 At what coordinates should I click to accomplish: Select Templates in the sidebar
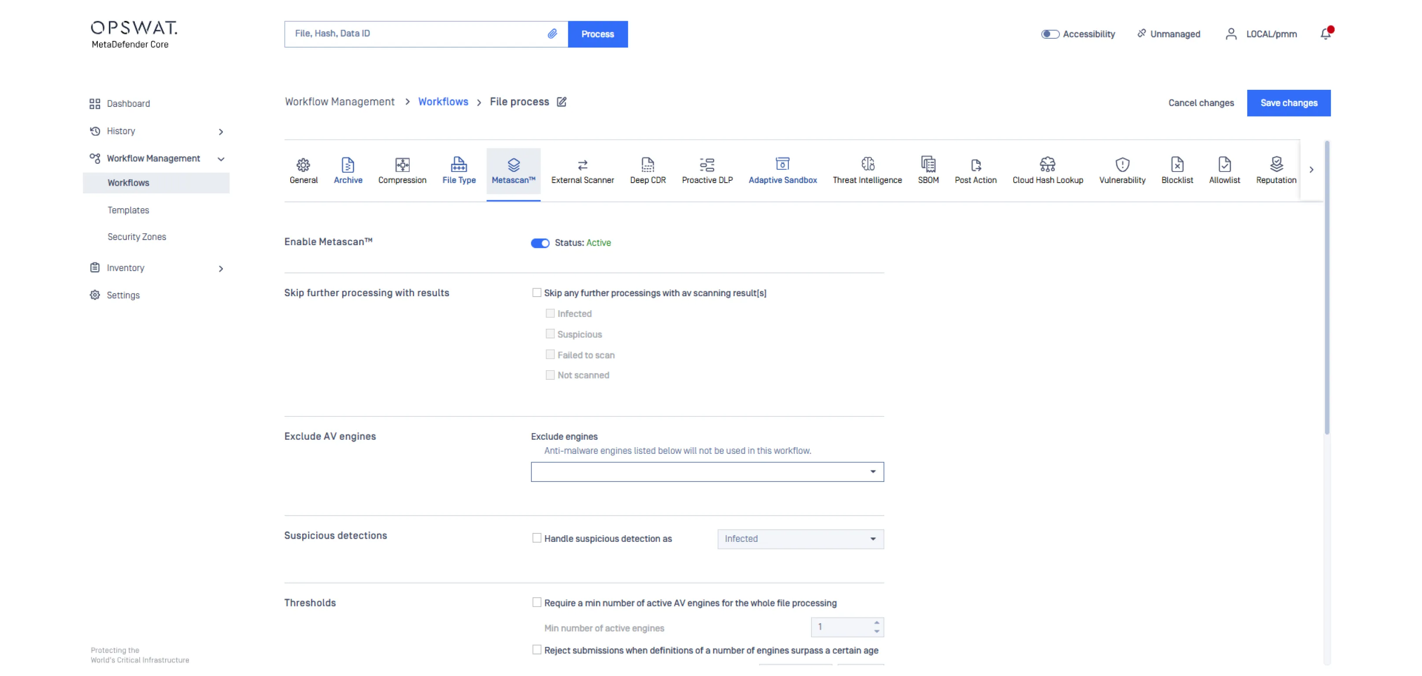coord(128,210)
